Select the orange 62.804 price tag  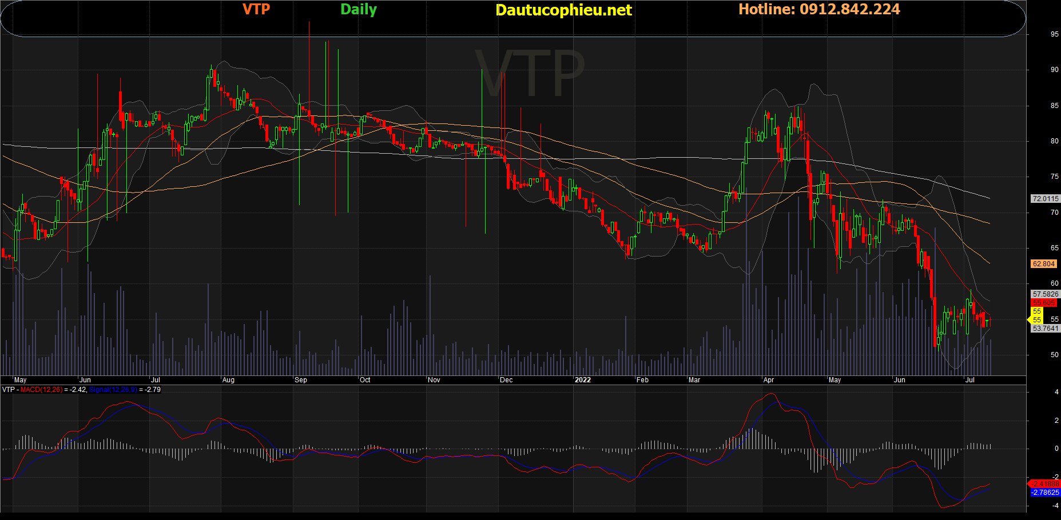point(1044,264)
